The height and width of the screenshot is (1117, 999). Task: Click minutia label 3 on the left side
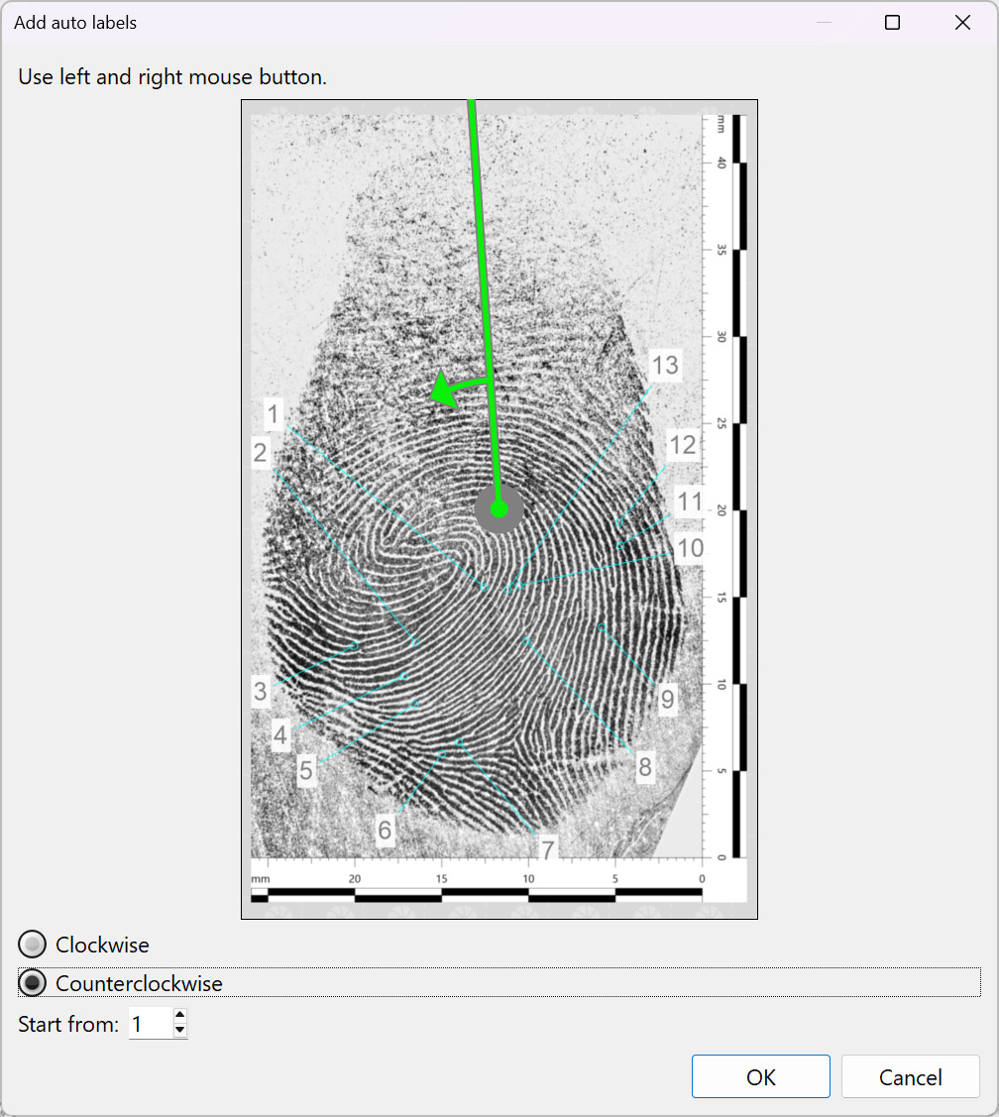[x=261, y=690]
